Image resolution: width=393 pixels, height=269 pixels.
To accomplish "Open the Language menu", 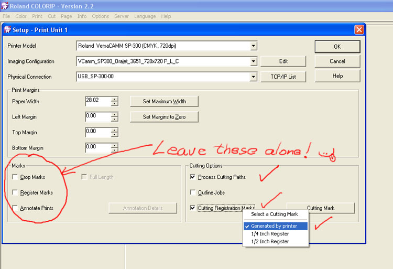I will click(145, 16).
